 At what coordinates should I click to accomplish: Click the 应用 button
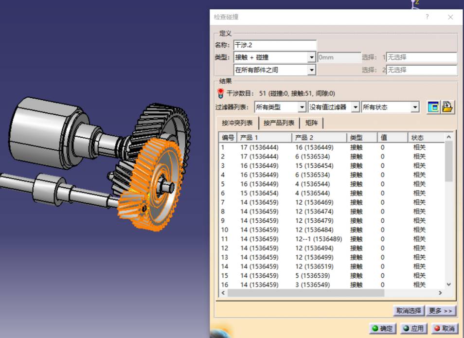pos(413,328)
